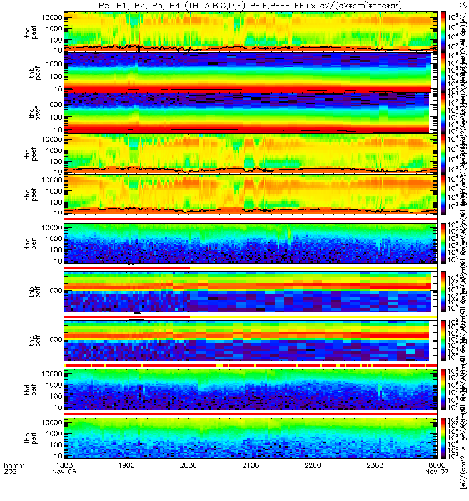Viewport: 469px width, 501px height.
Task: Click the red-yellow bar above thb peif panel
Action: click(x=251, y=268)
